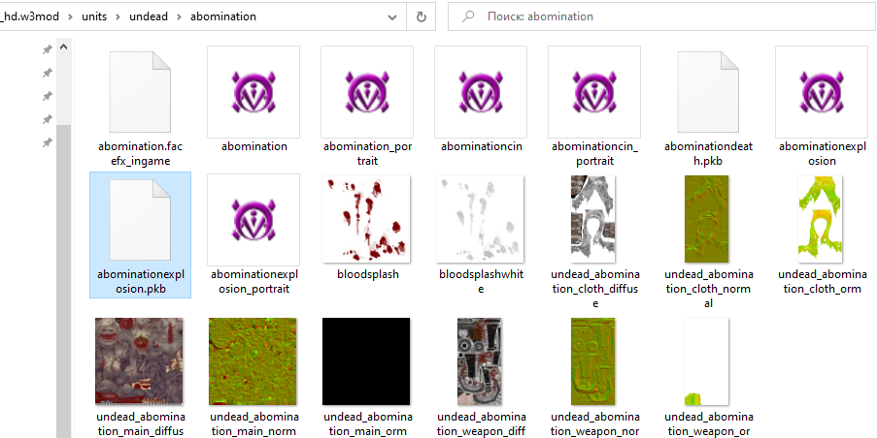Click navigation pane scroll up arrow
This screenshot has width=877, height=438.
click(x=64, y=47)
